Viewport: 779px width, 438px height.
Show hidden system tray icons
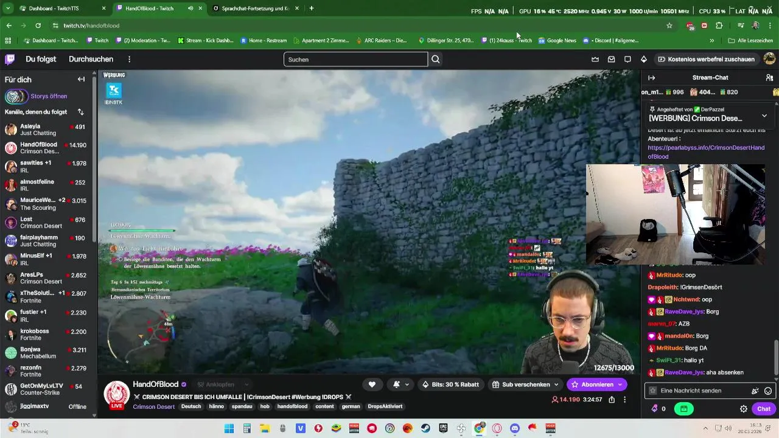coord(705,428)
